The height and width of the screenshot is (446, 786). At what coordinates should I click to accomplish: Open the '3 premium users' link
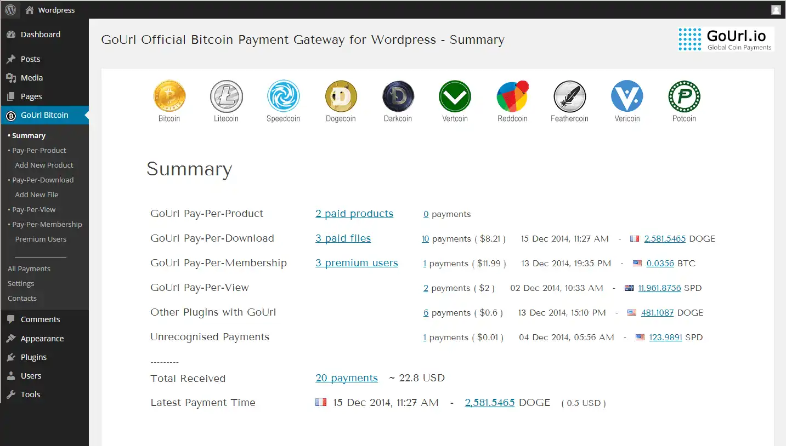(x=357, y=263)
